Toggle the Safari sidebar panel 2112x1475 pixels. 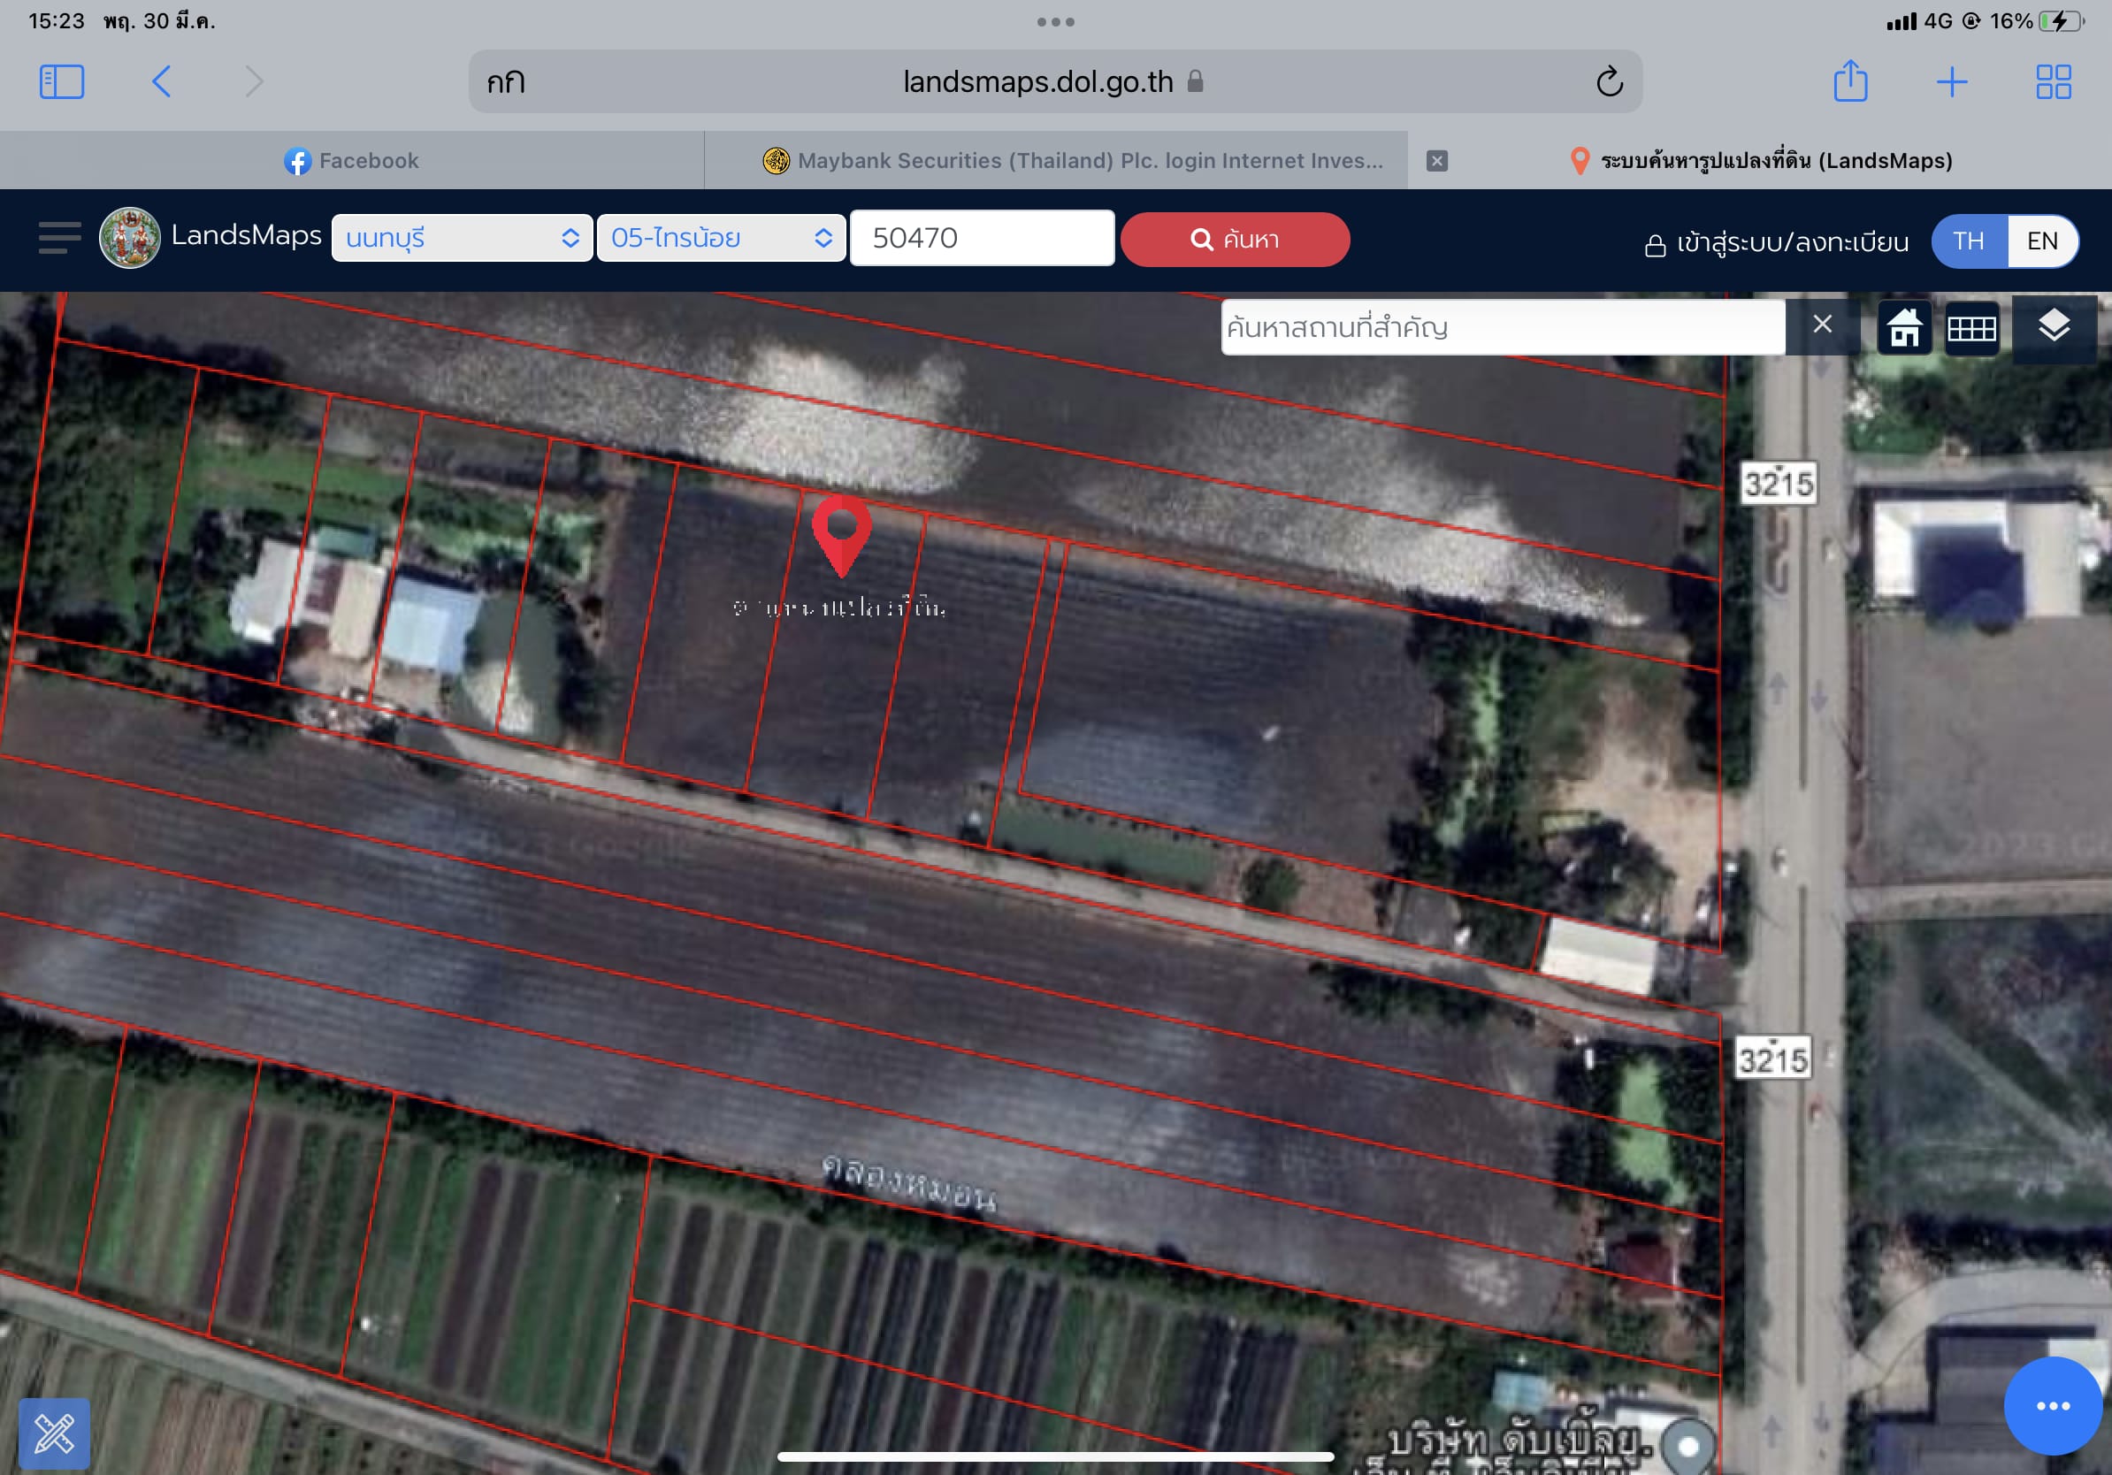(x=62, y=82)
